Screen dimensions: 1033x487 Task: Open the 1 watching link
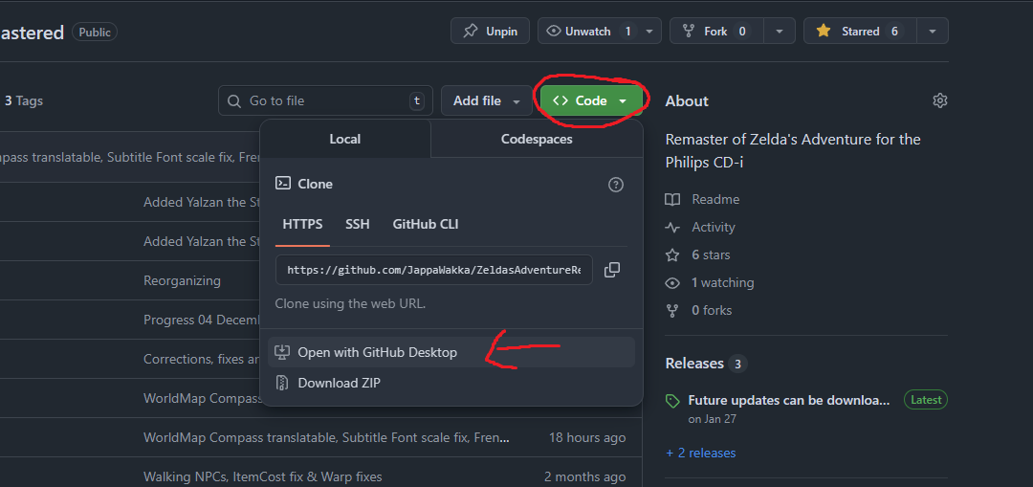pos(722,282)
